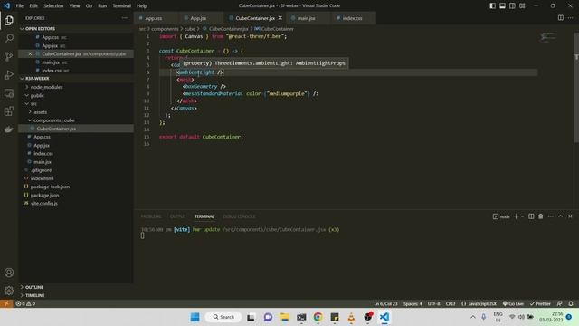Open the Accounts menu
This screenshot has width=579, height=326.
coord(9,273)
